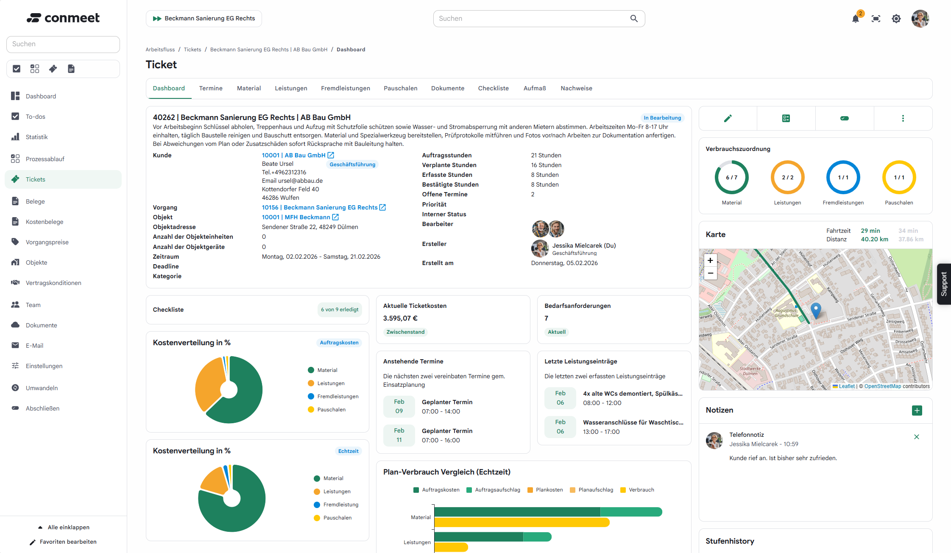
Task: Click the checklist icon in ticket action bar
Action: click(786, 118)
